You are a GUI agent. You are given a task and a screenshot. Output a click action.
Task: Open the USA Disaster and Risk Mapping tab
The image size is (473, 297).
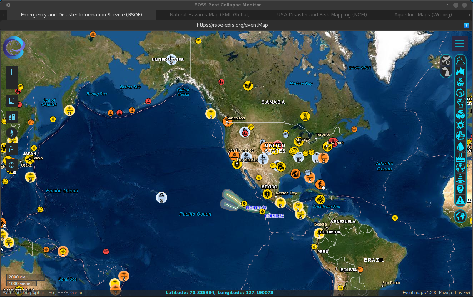pos(322,15)
